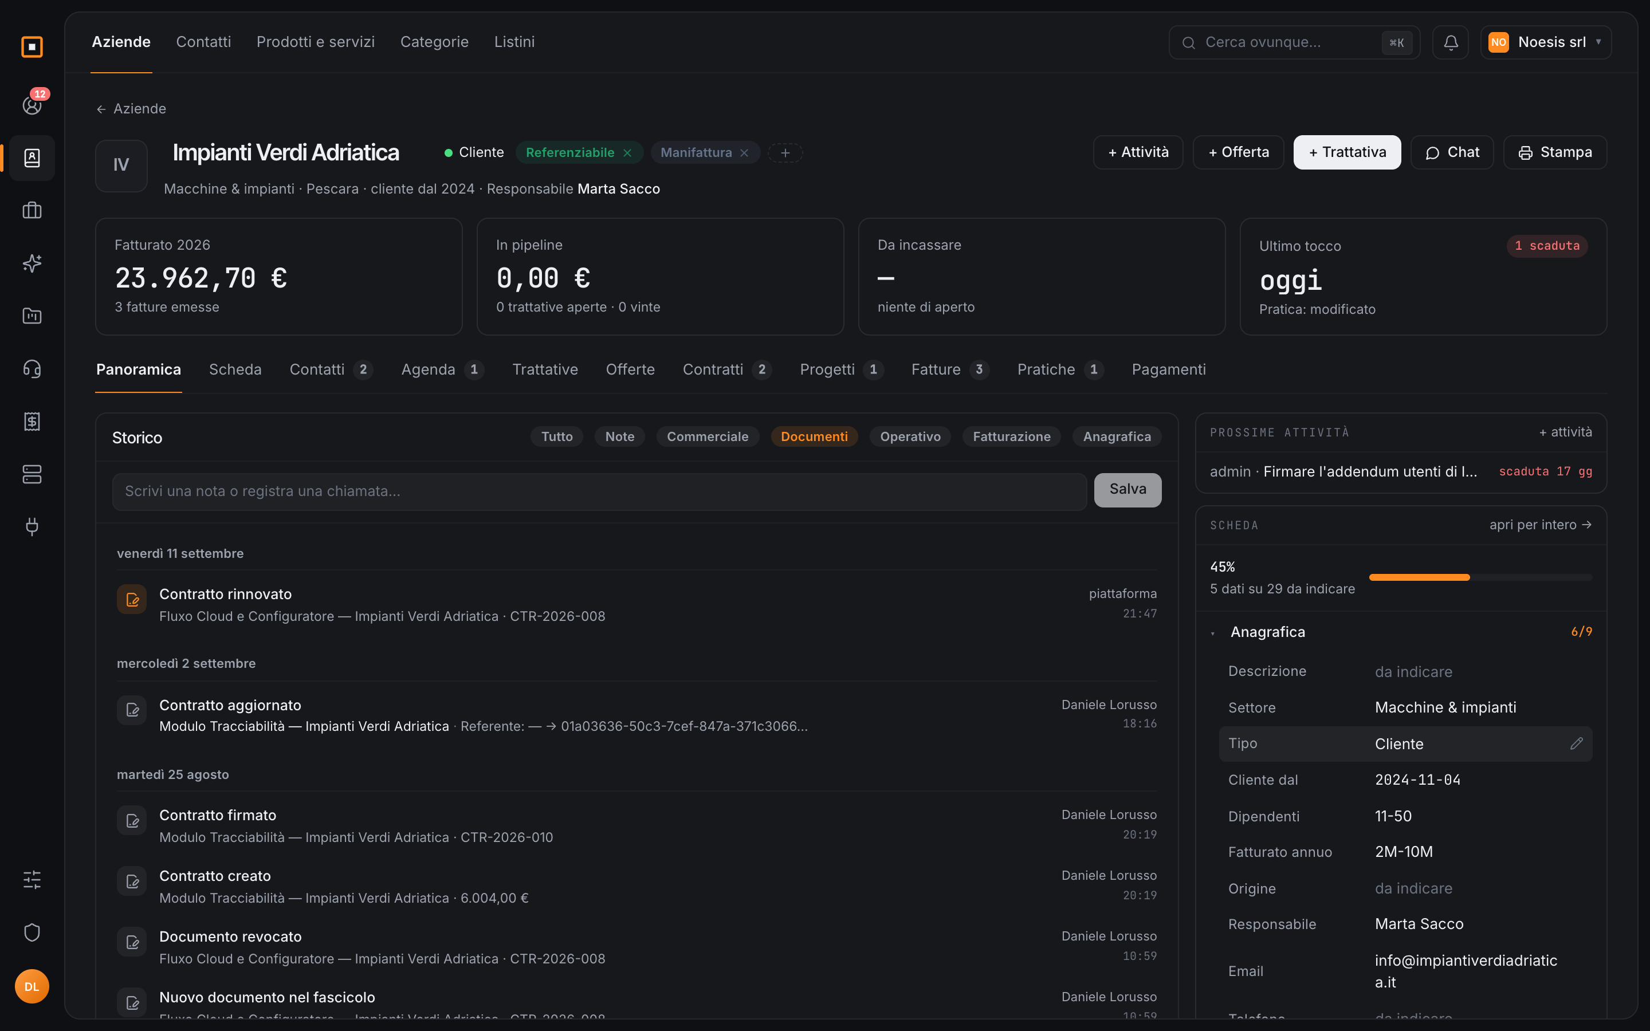Open the sliders settings icon in sidebar
The width and height of the screenshot is (1650, 1031).
click(x=32, y=880)
